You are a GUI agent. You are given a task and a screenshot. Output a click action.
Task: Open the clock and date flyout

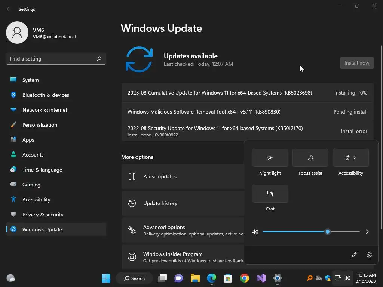pos(366,278)
